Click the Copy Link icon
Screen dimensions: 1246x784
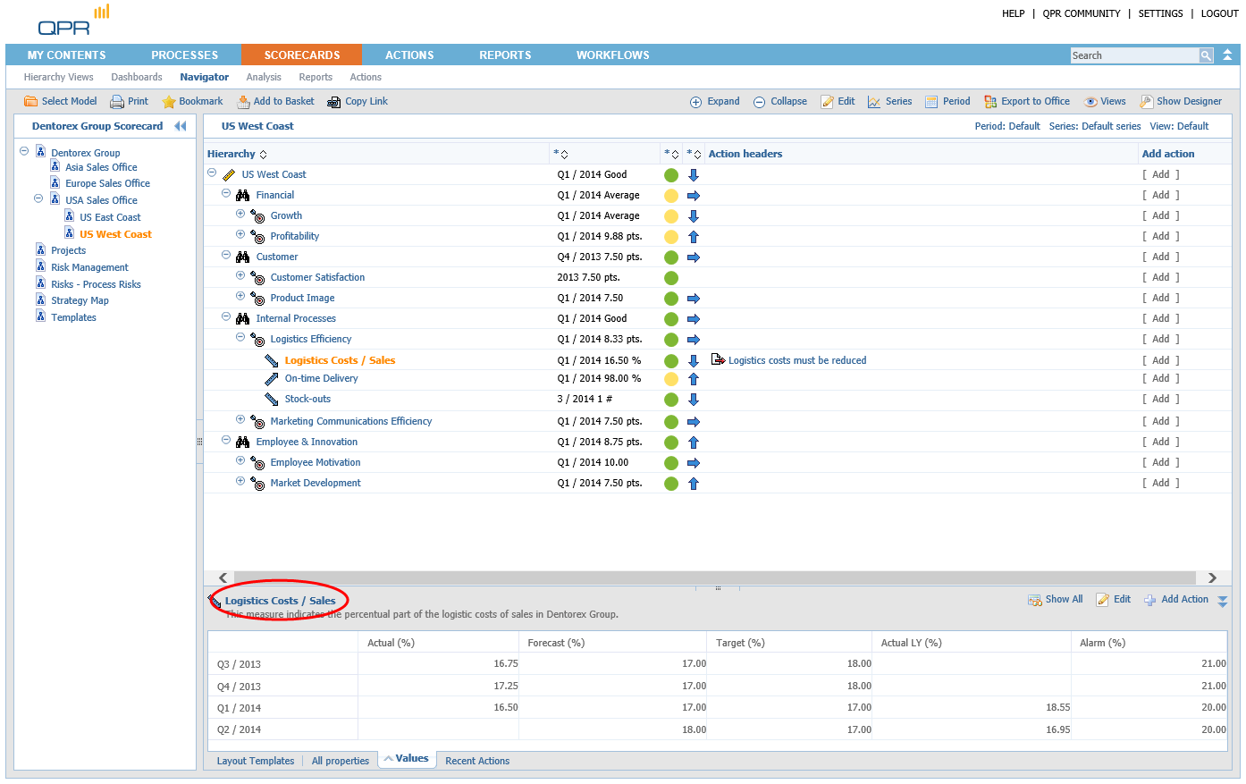(334, 102)
